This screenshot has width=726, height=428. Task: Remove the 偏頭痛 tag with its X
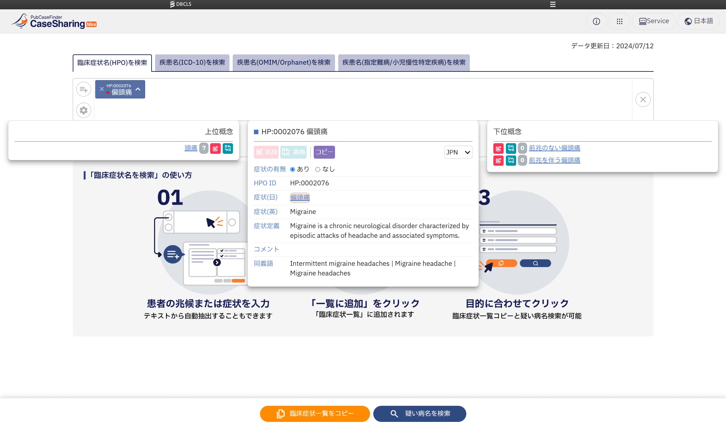point(102,89)
